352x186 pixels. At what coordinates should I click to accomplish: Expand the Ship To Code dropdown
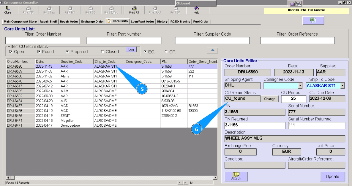tap(342, 86)
